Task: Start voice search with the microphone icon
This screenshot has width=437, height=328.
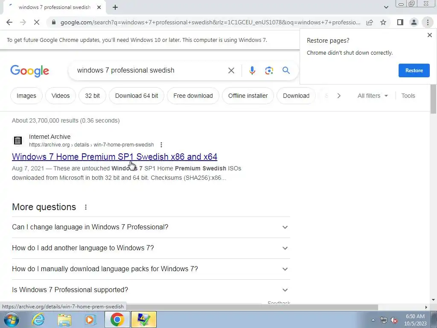Action: (x=252, y=70)
